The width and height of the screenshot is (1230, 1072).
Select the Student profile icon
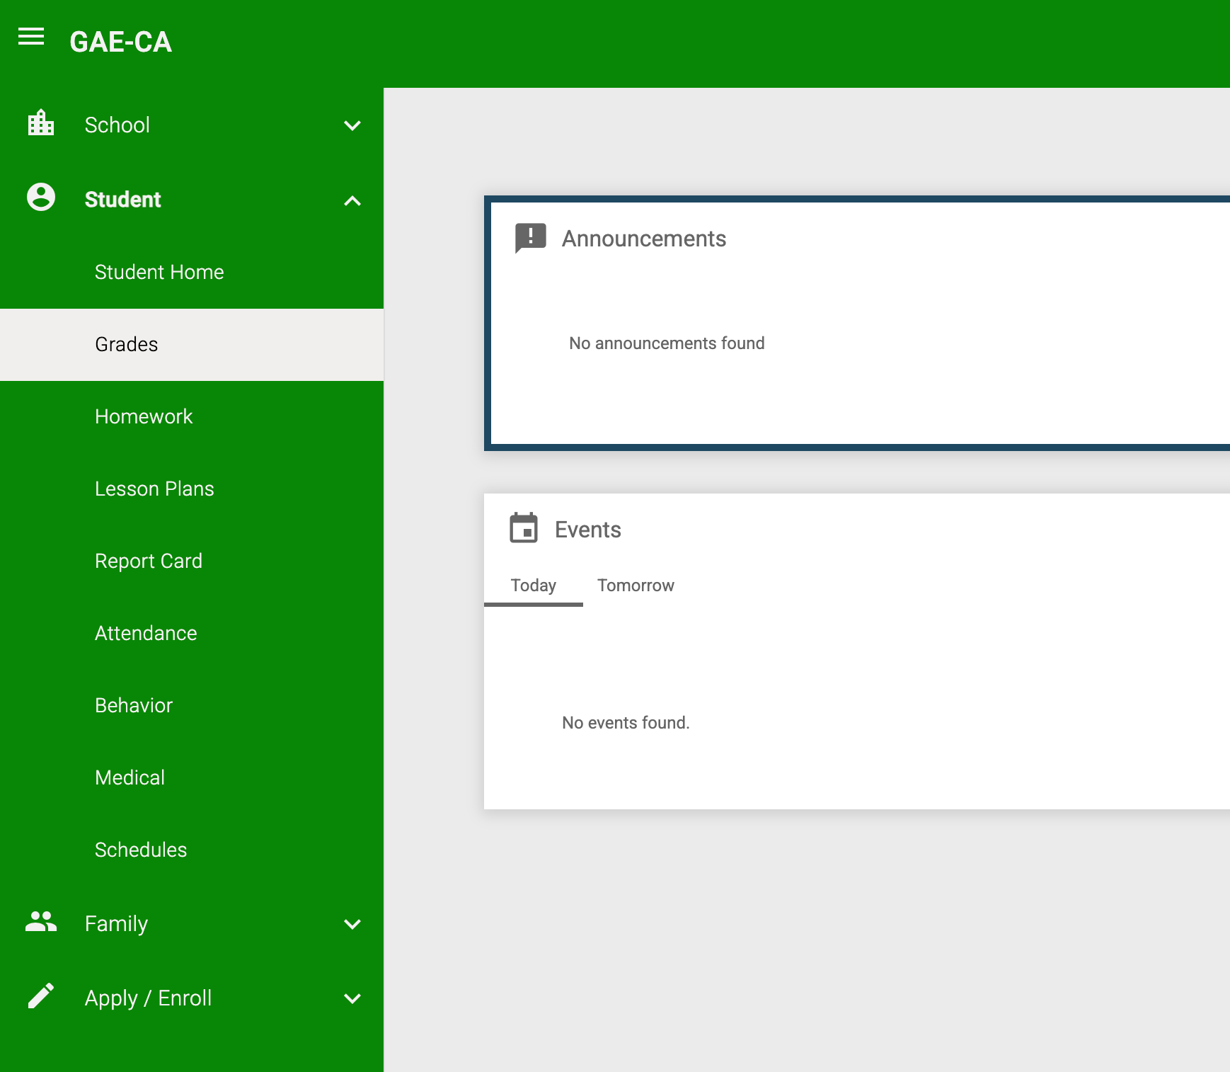click(40, 199)
